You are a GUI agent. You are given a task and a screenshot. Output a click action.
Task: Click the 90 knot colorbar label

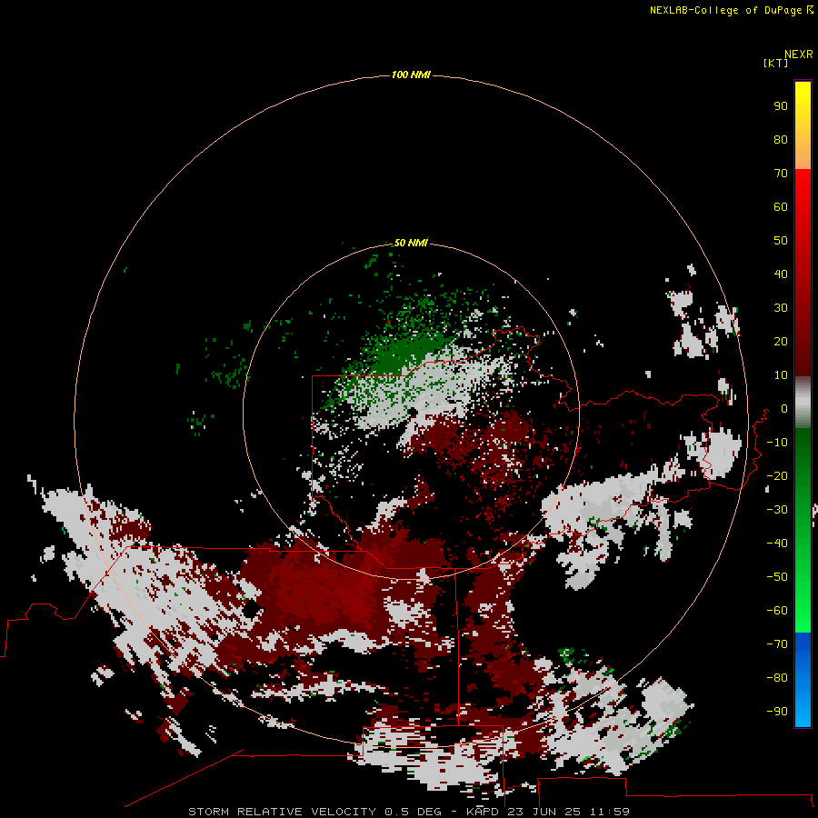coord(781,106)
